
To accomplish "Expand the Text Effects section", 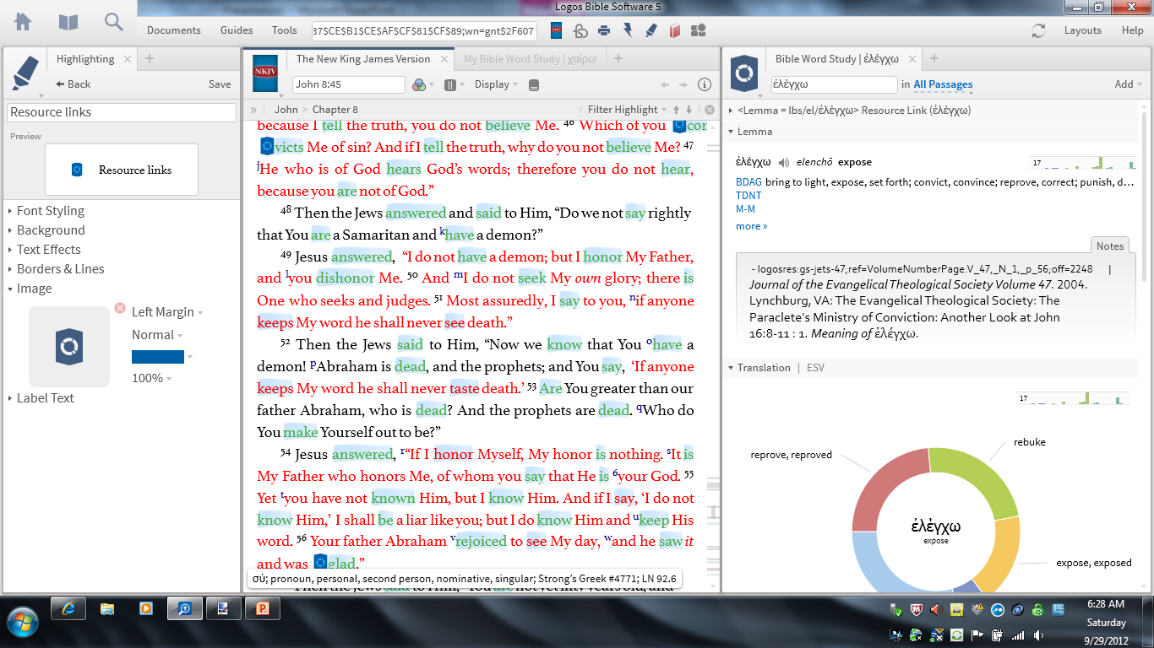I will [49, 250].
